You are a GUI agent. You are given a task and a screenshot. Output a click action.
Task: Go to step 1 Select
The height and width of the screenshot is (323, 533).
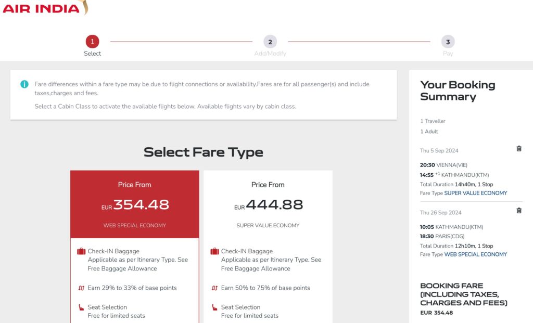tap(92, 42)
